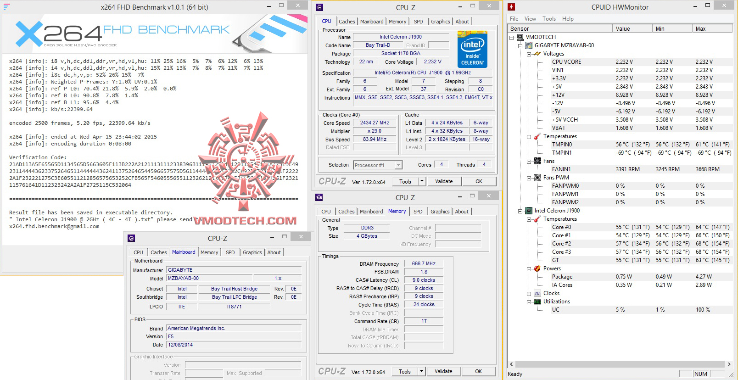Click the Sensor column header in HWMonitor

point(560,28)
